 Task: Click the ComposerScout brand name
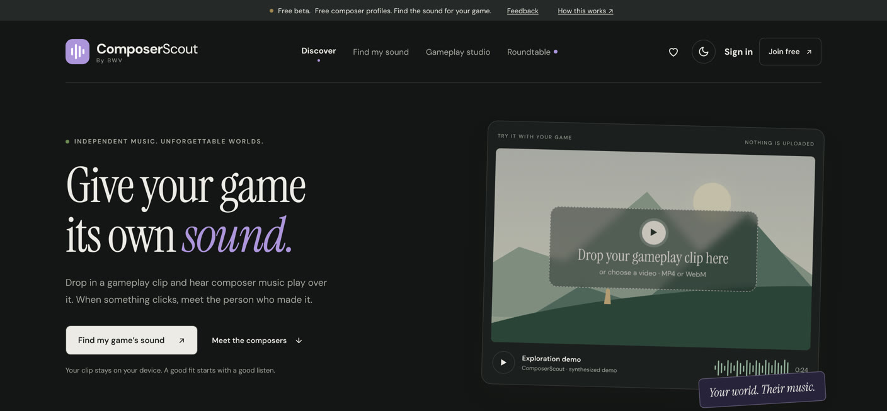click(x=147, y=48)
